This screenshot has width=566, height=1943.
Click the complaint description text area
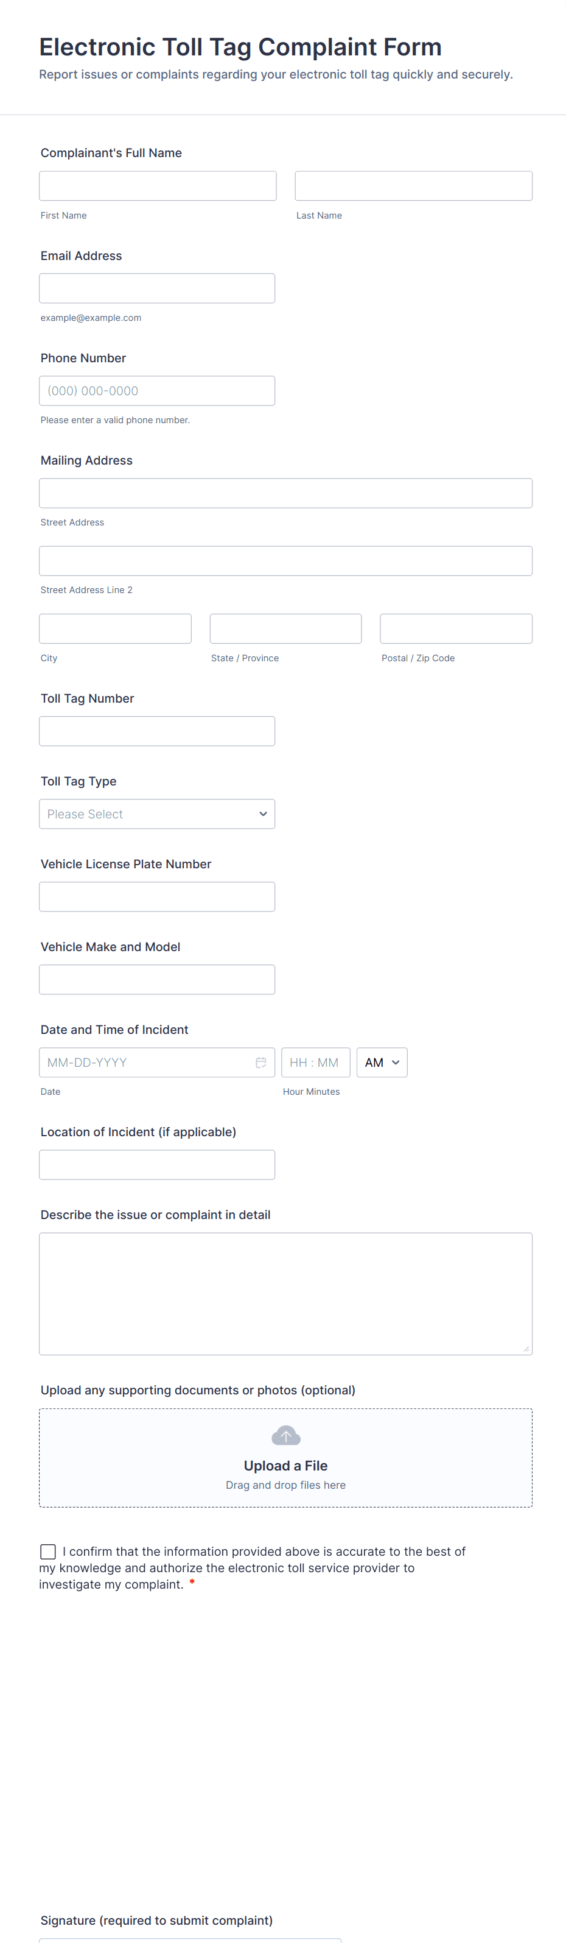click(x=285, y=1293)
